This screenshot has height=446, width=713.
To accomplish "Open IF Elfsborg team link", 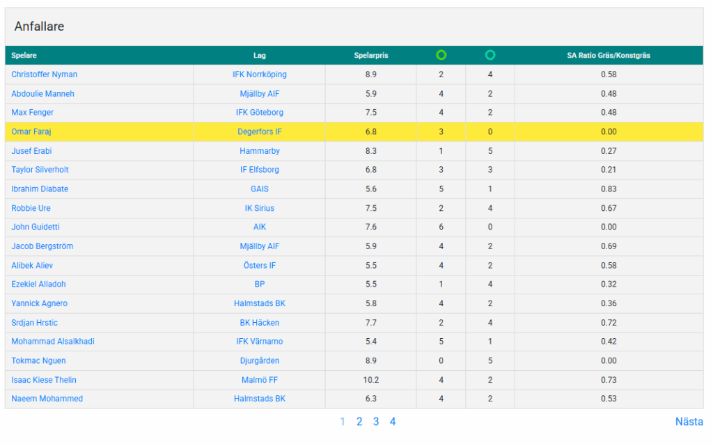I will [x=260, y=169].
